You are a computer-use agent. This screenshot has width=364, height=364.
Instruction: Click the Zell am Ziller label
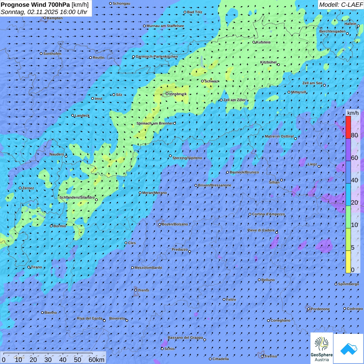[x=234, y=100]
